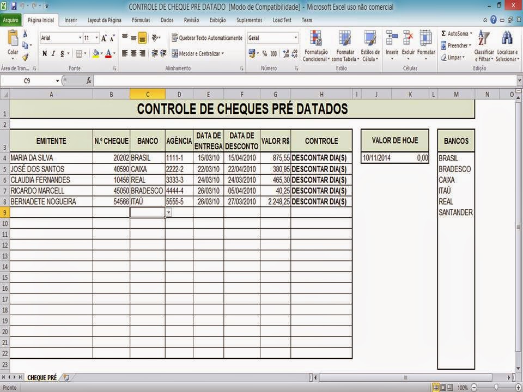Open the BANCO dropdown in cell C9
The image size is (523, 392).
tap(169, 212)
